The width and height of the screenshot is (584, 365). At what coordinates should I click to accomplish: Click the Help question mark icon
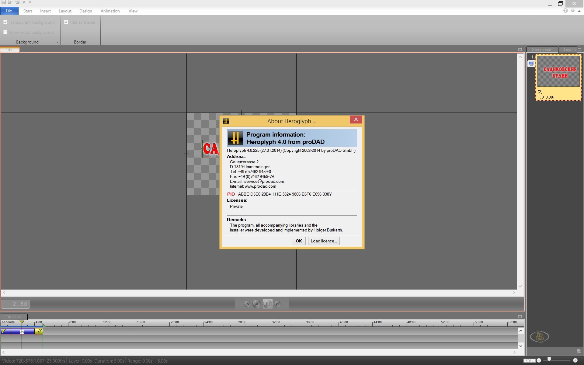(565, 11)
